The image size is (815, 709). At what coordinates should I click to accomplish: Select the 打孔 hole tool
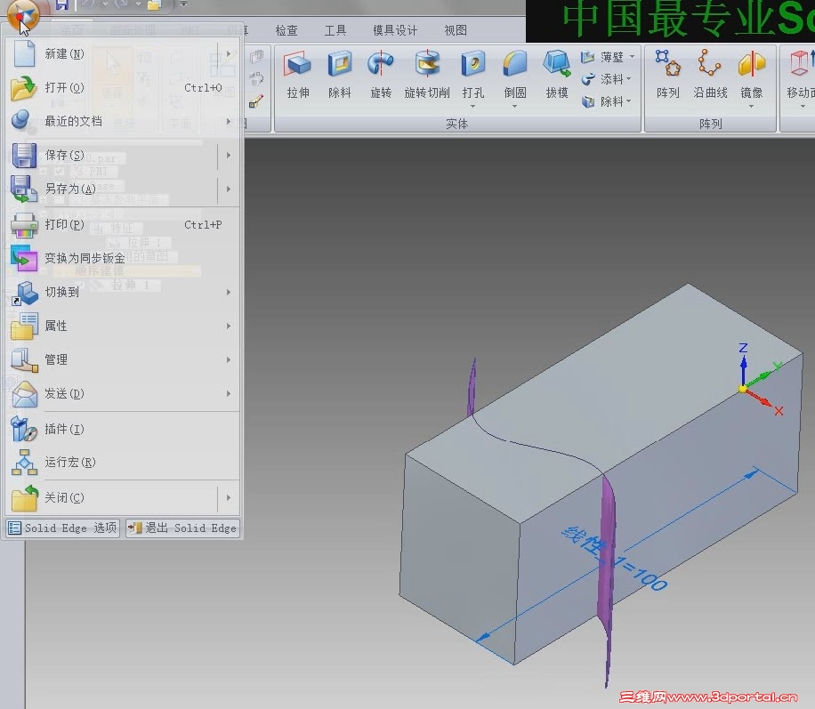click(473, 75)
